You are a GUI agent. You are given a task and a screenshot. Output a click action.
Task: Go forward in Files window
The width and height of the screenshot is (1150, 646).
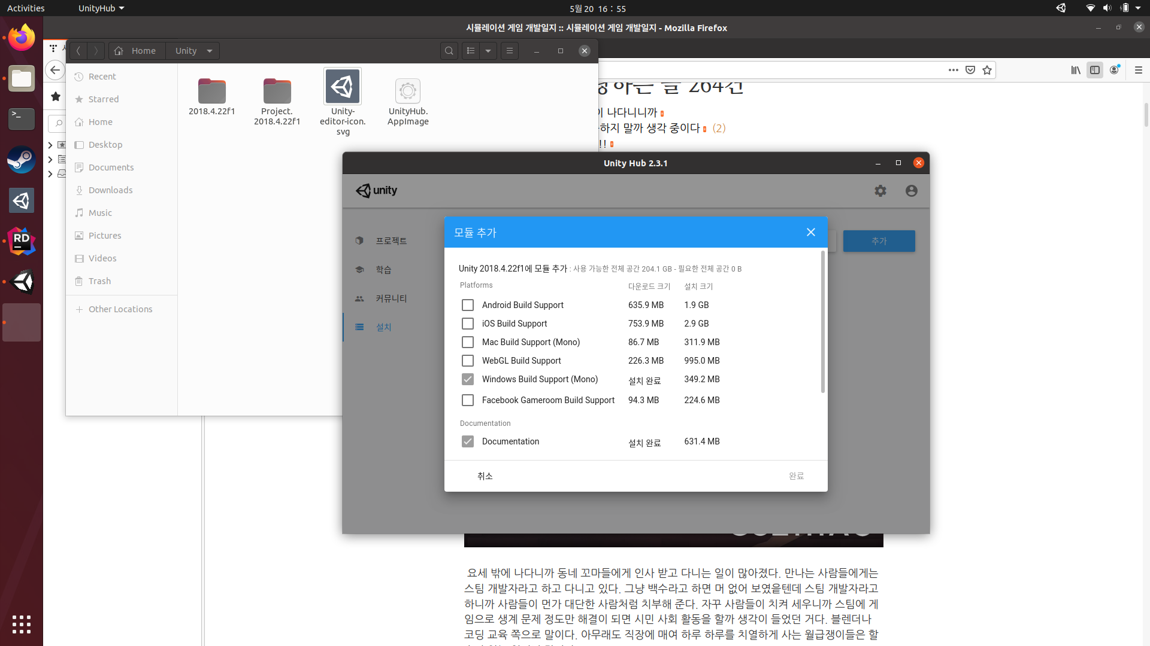point(96,51)
